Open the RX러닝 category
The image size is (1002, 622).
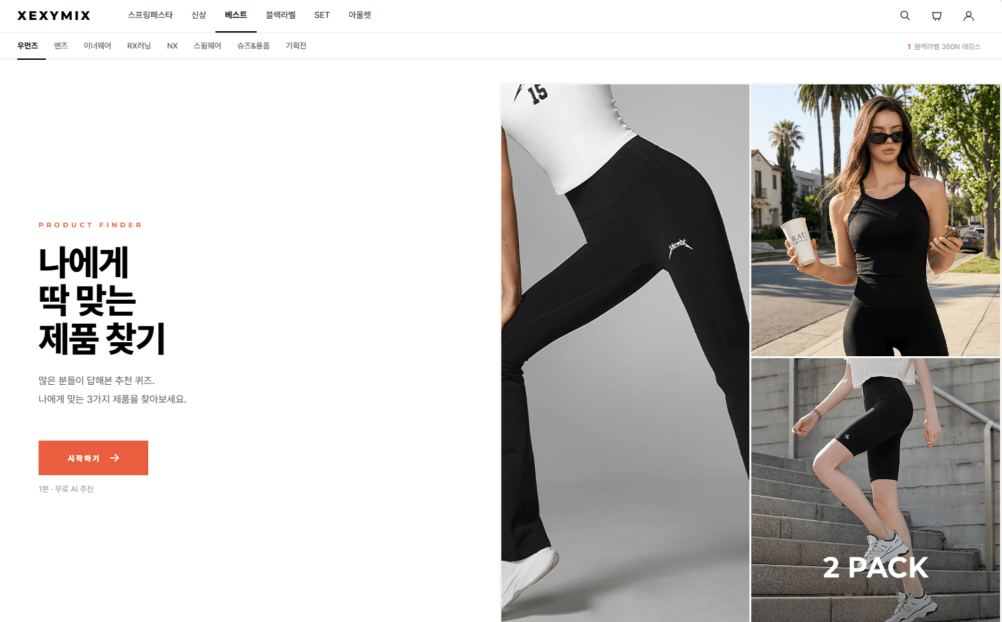(139, 46)
